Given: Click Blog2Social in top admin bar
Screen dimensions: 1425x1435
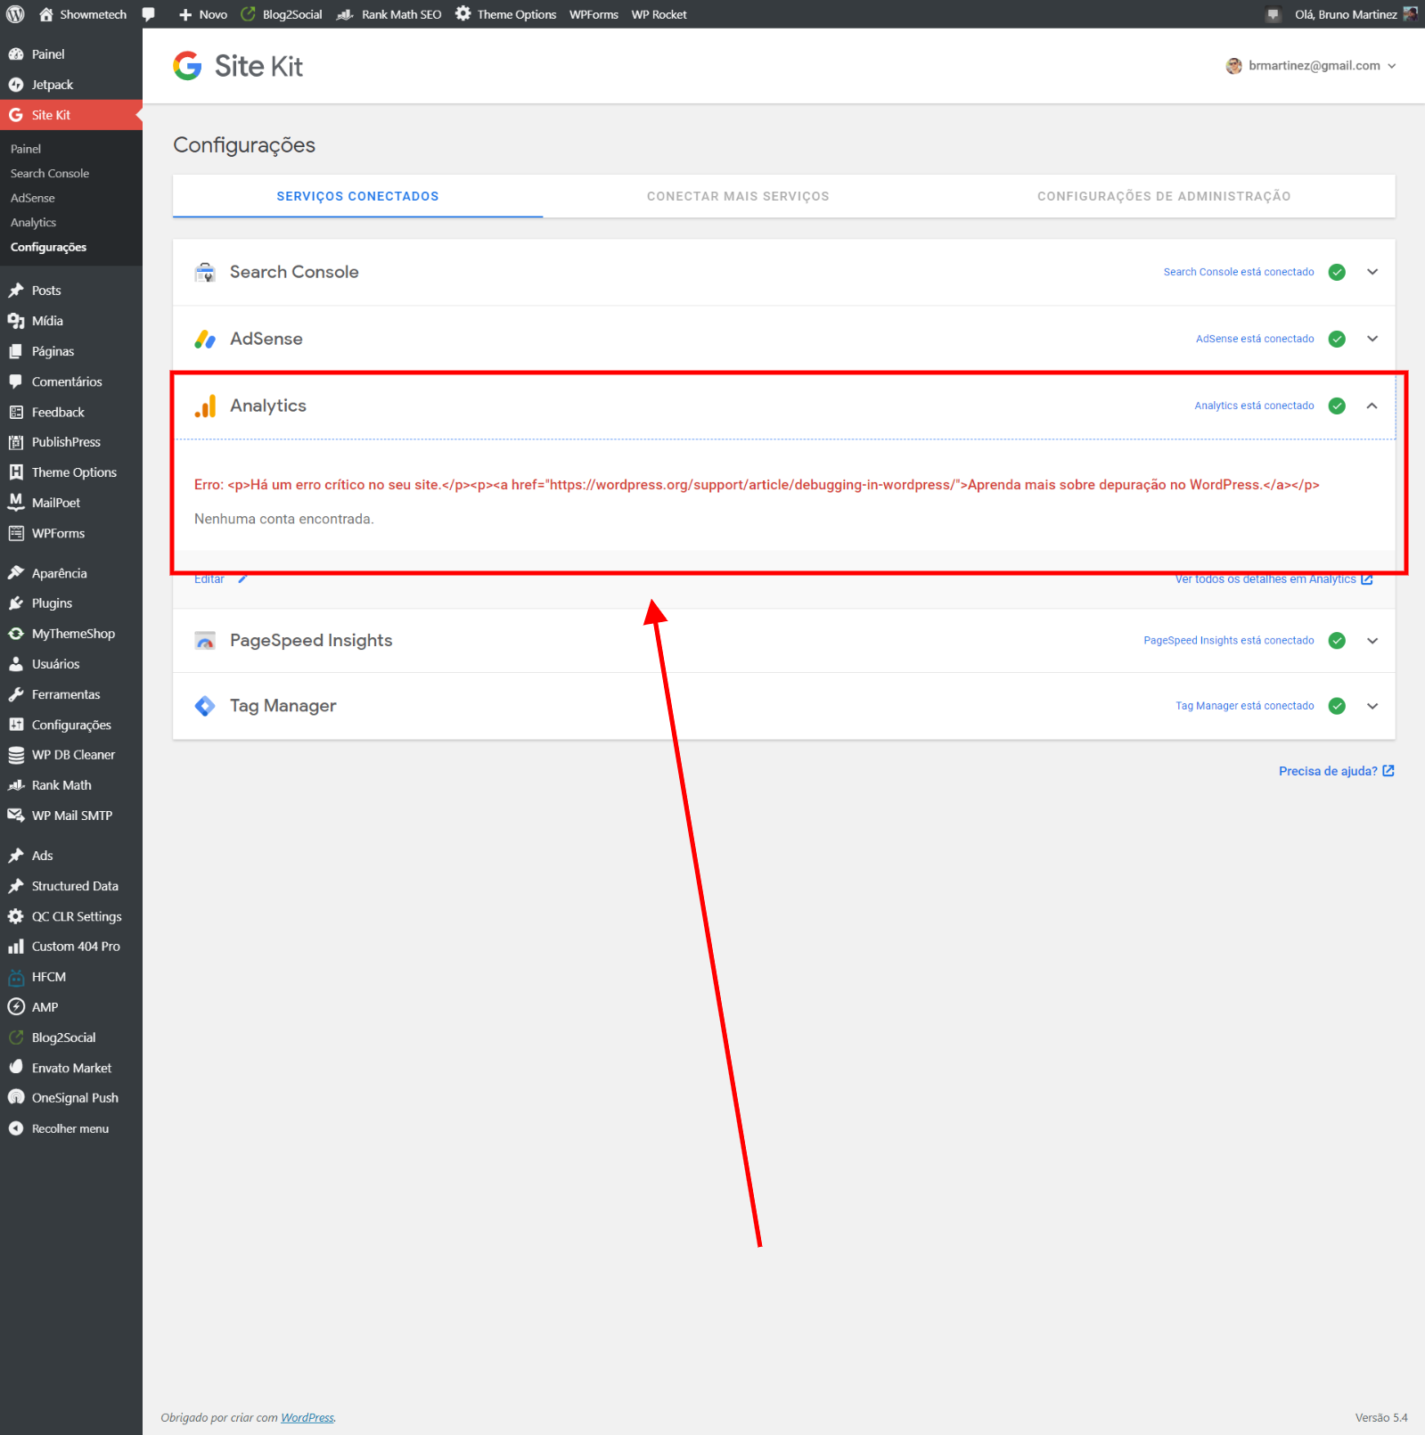Looking at the screenshot, I should tap(282, 14).
